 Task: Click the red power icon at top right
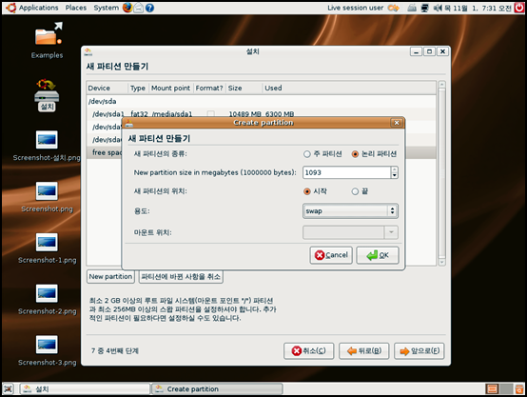(519, 8)
